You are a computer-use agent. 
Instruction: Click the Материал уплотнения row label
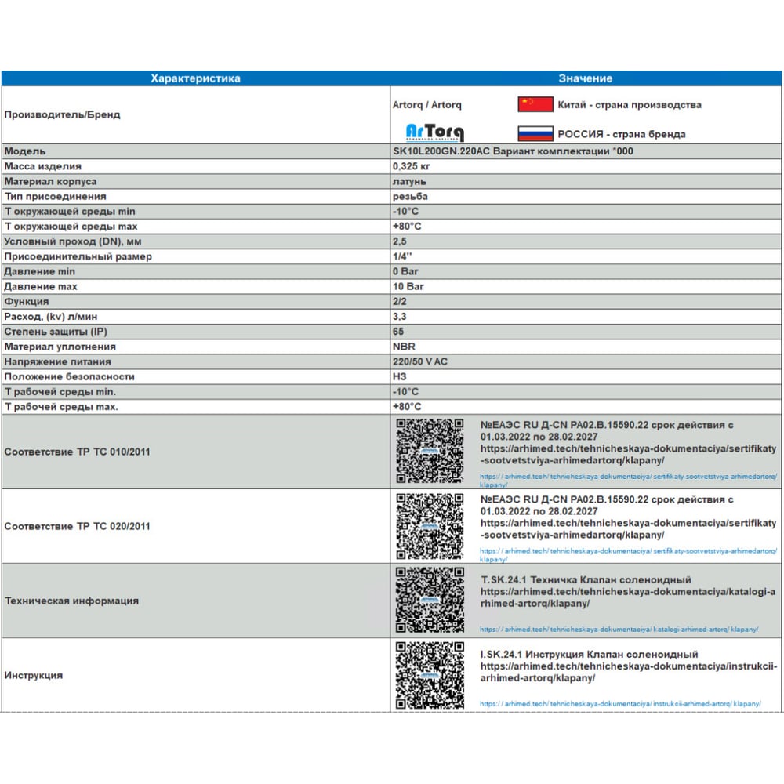(x=60, y=347)
